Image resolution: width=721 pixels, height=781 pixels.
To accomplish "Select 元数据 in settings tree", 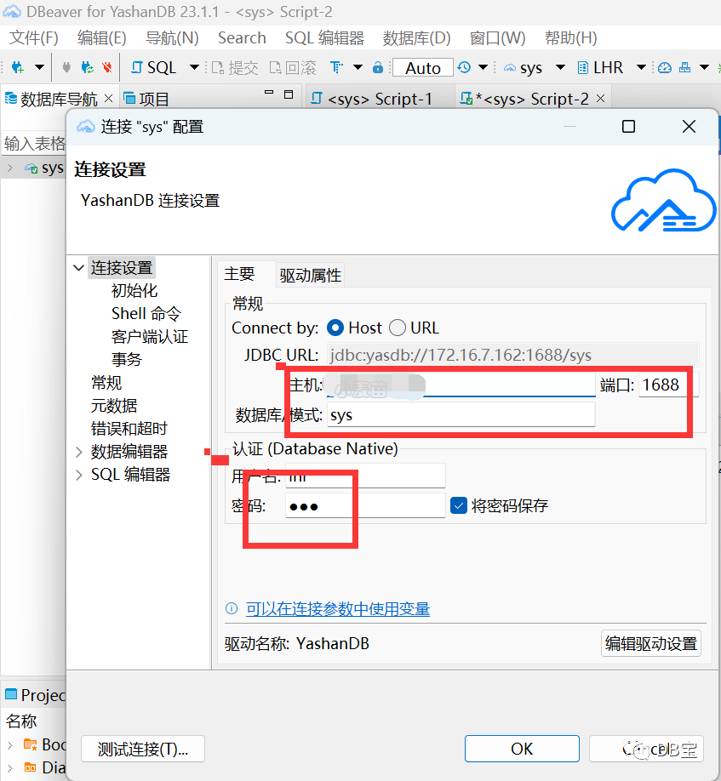I will tap(114, 406).
